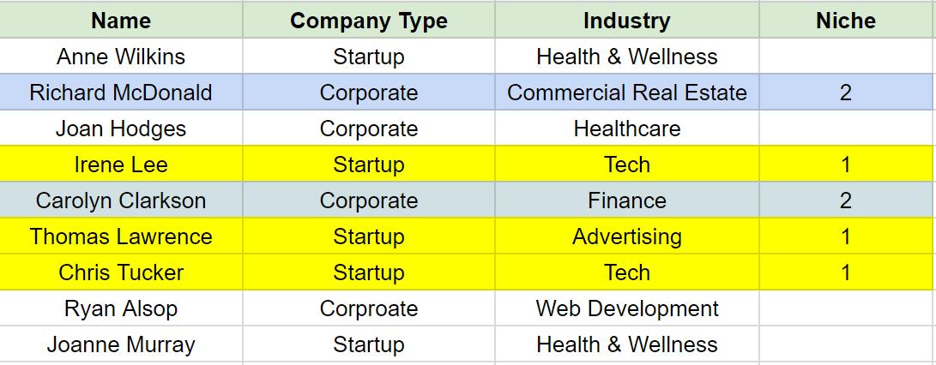The image size is (936, 365).
Task: Click the Industry column header
Action: [627, 21]
